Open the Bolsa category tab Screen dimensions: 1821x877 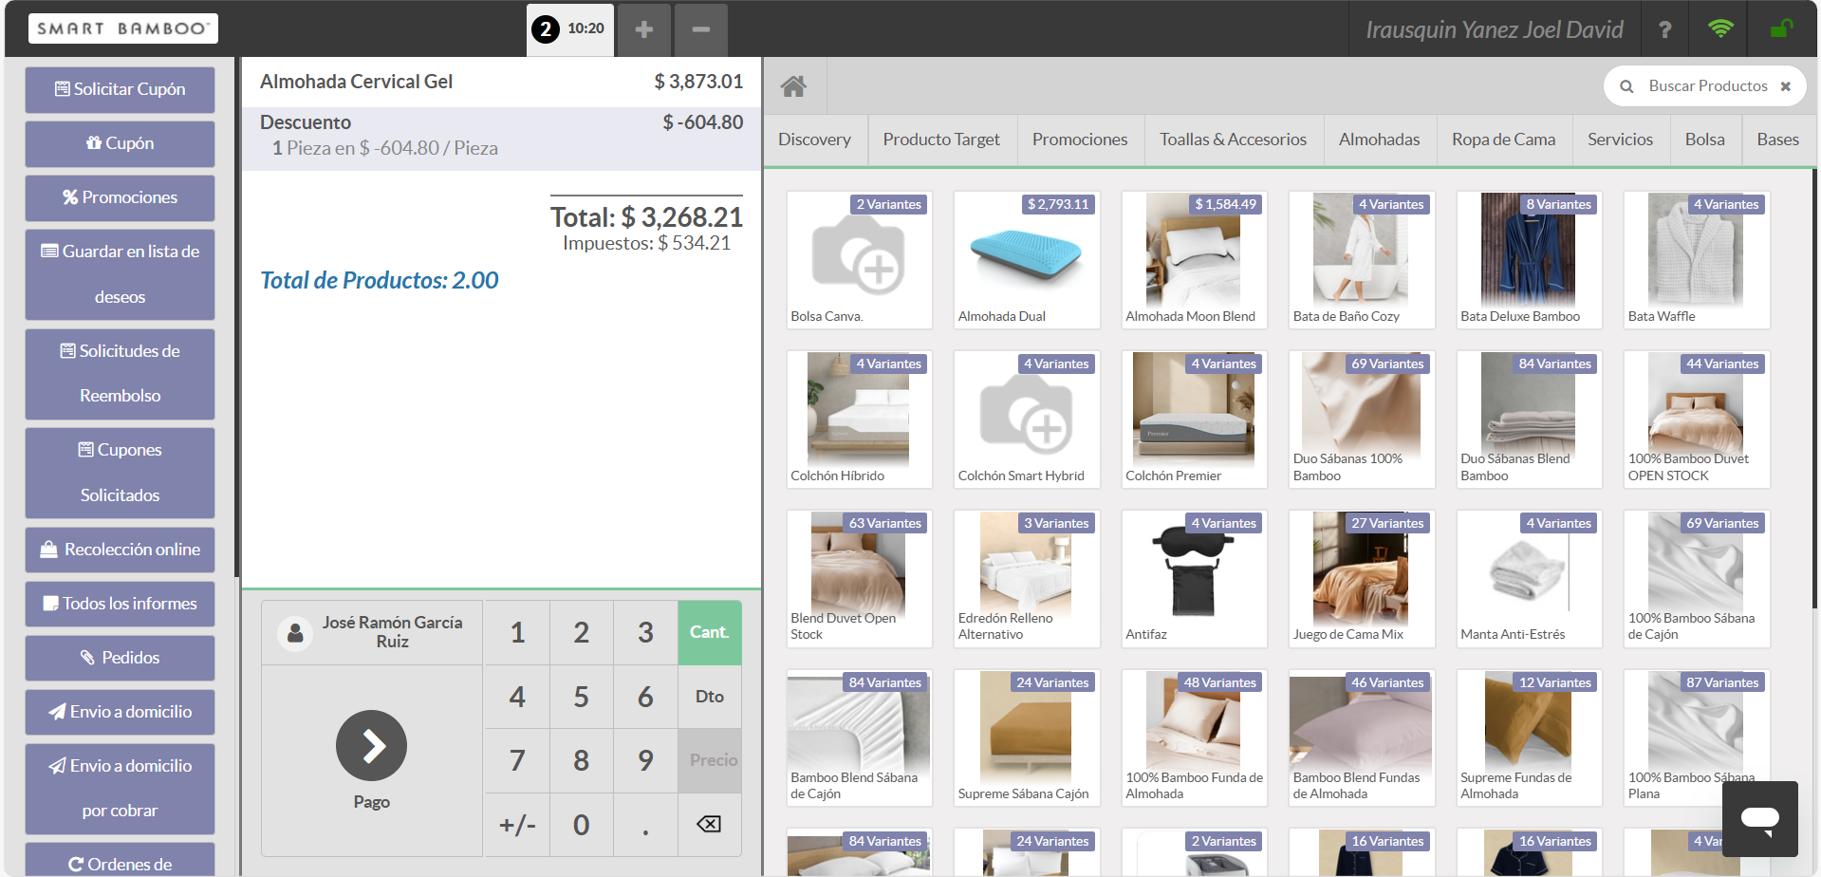[x=1704, y=140]
